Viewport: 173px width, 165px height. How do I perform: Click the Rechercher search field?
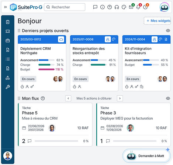click(x=65, y=7)
